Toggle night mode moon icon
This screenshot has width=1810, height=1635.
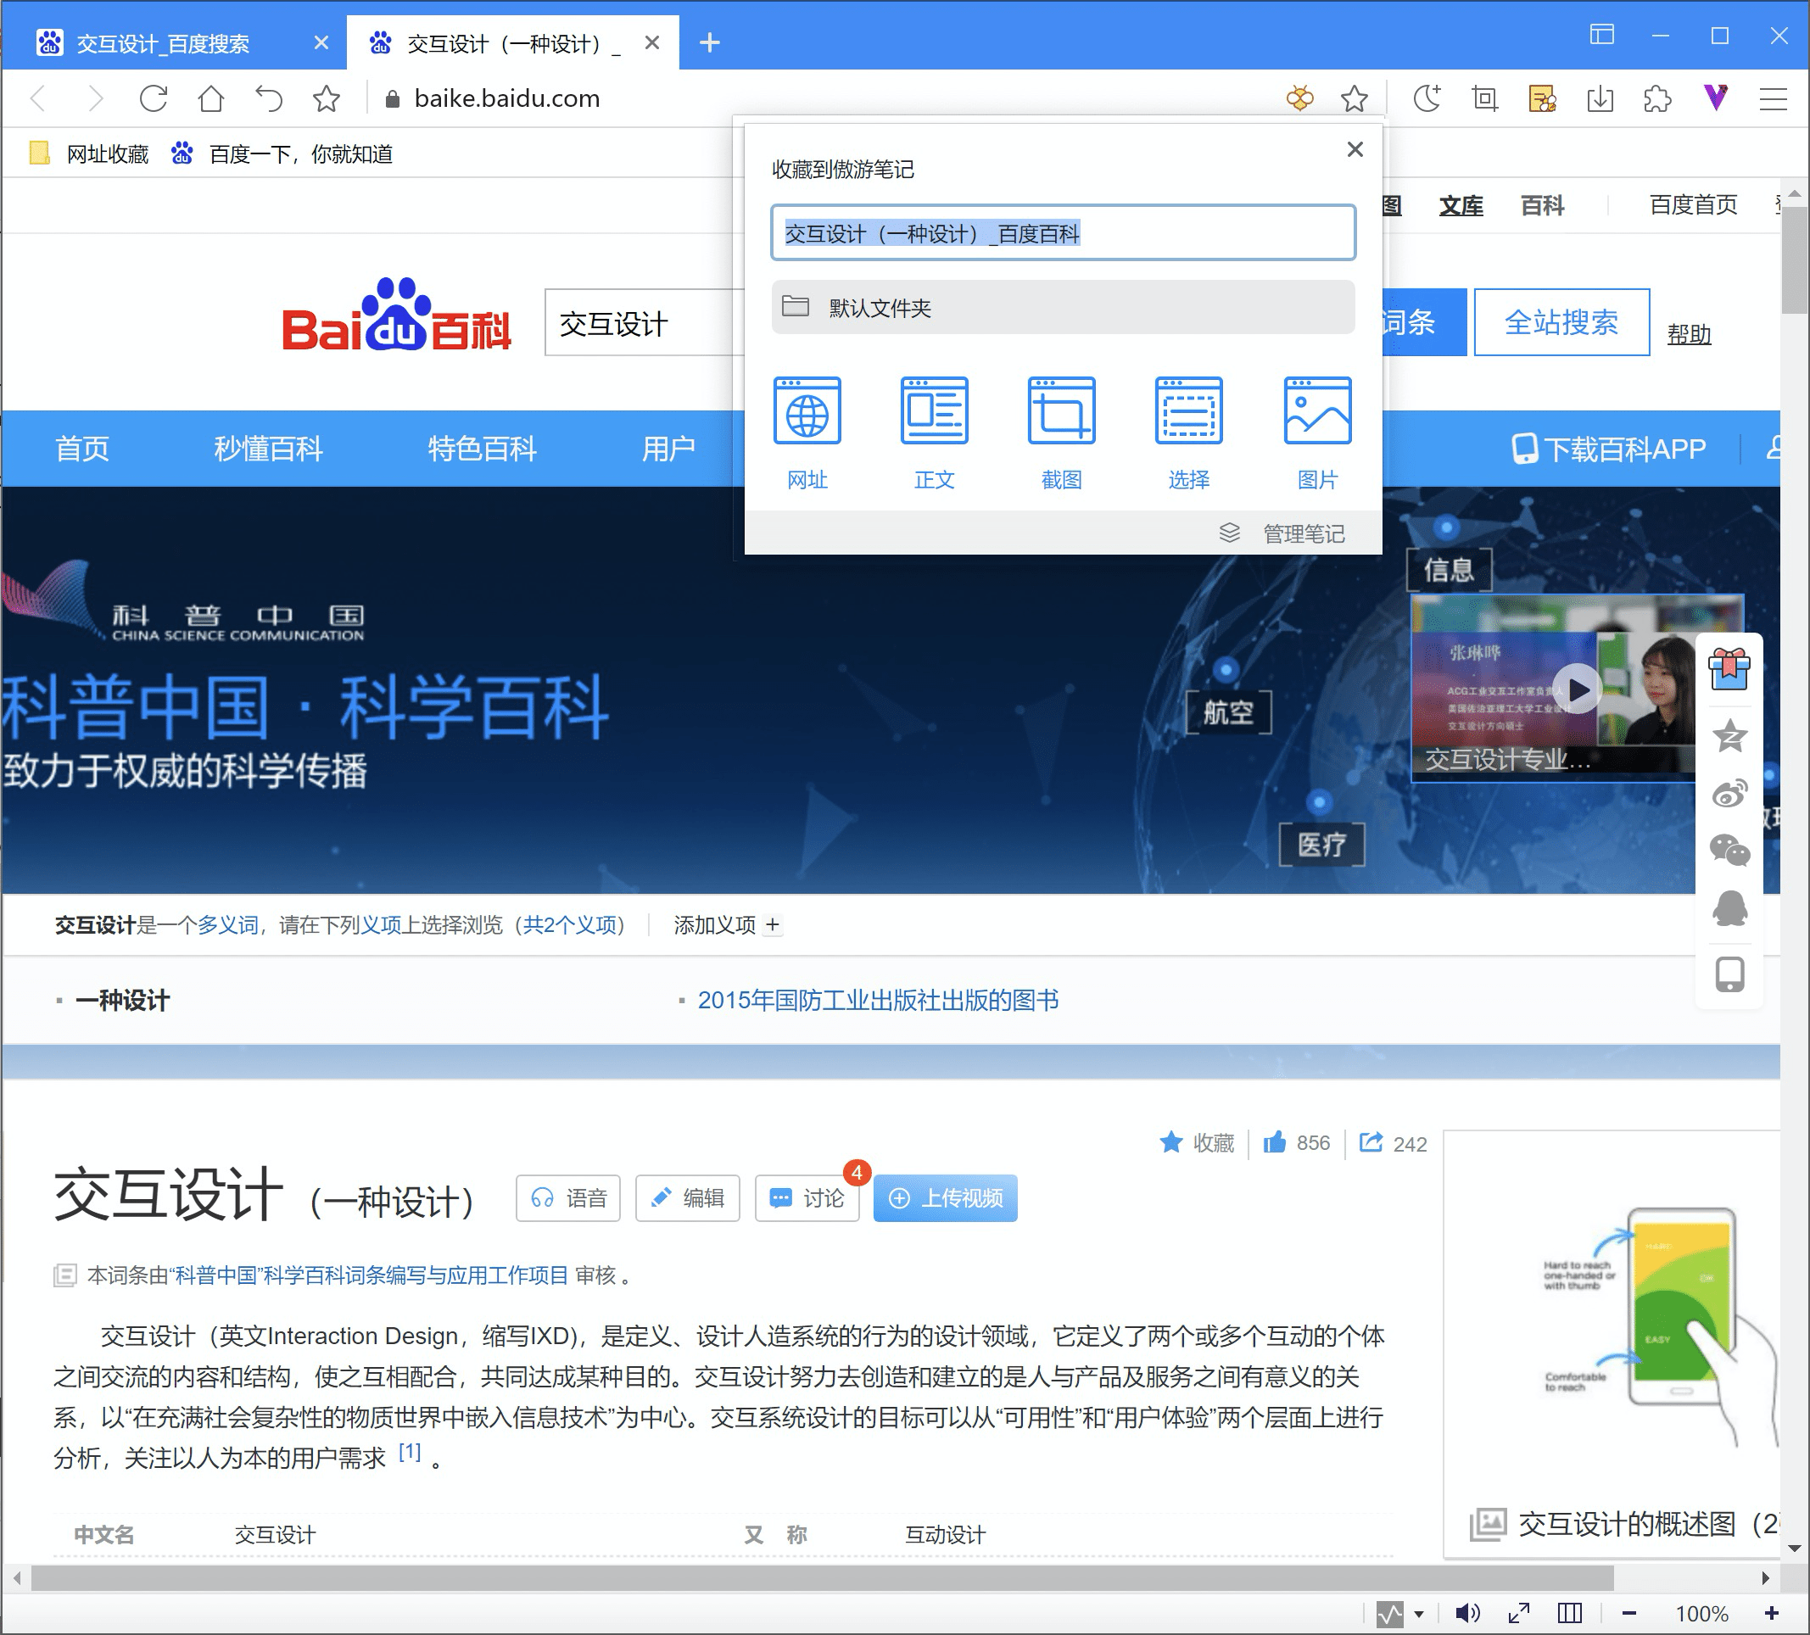point(1427,98)
